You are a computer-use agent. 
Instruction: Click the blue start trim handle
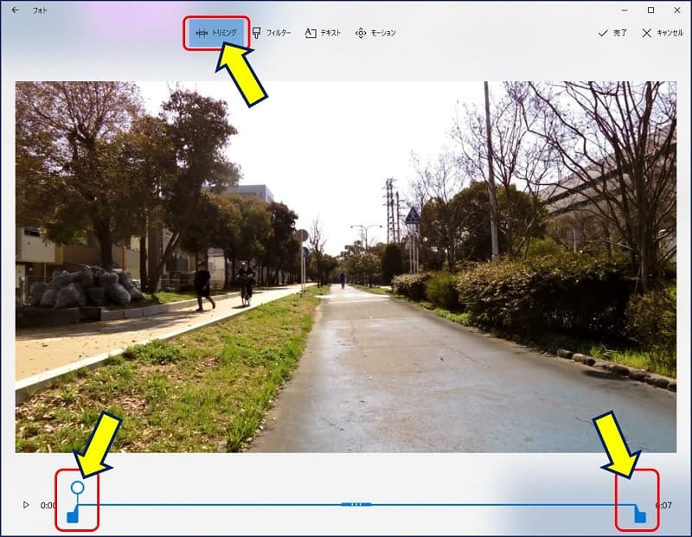[73, 515]
